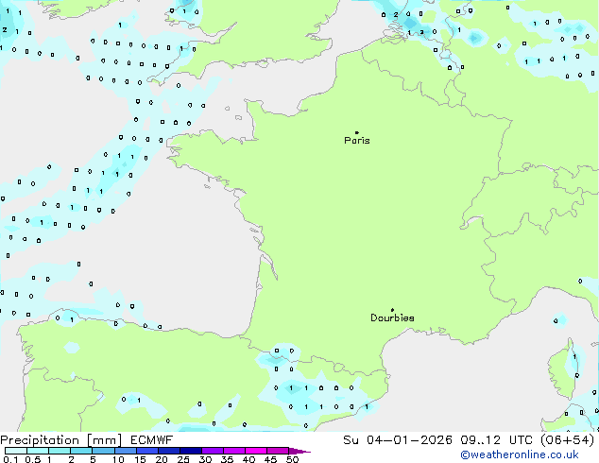Click the 50 tick label on legend

click(292, 460)
